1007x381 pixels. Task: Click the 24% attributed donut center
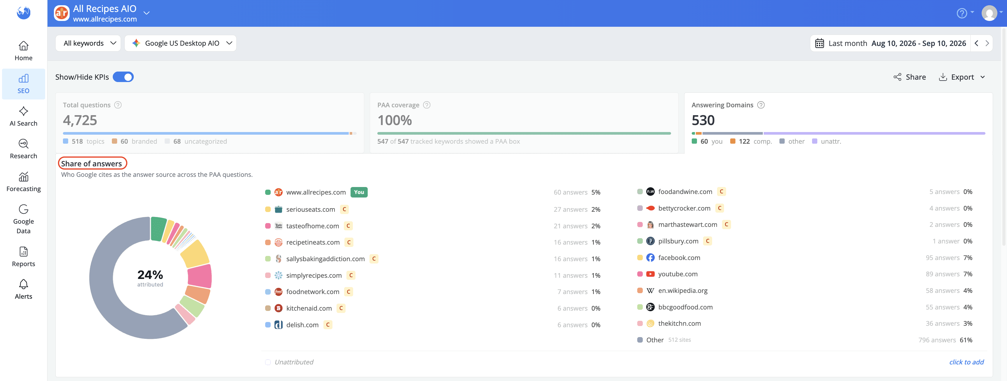(x=150, y=278)
